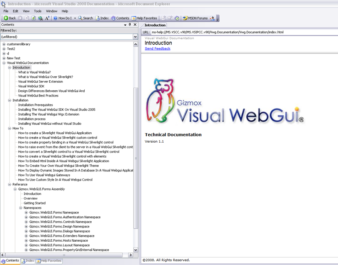The width and height of the screenshot is (338, 265).
Task: Click the Back navigation button
Action: [9, 18]
